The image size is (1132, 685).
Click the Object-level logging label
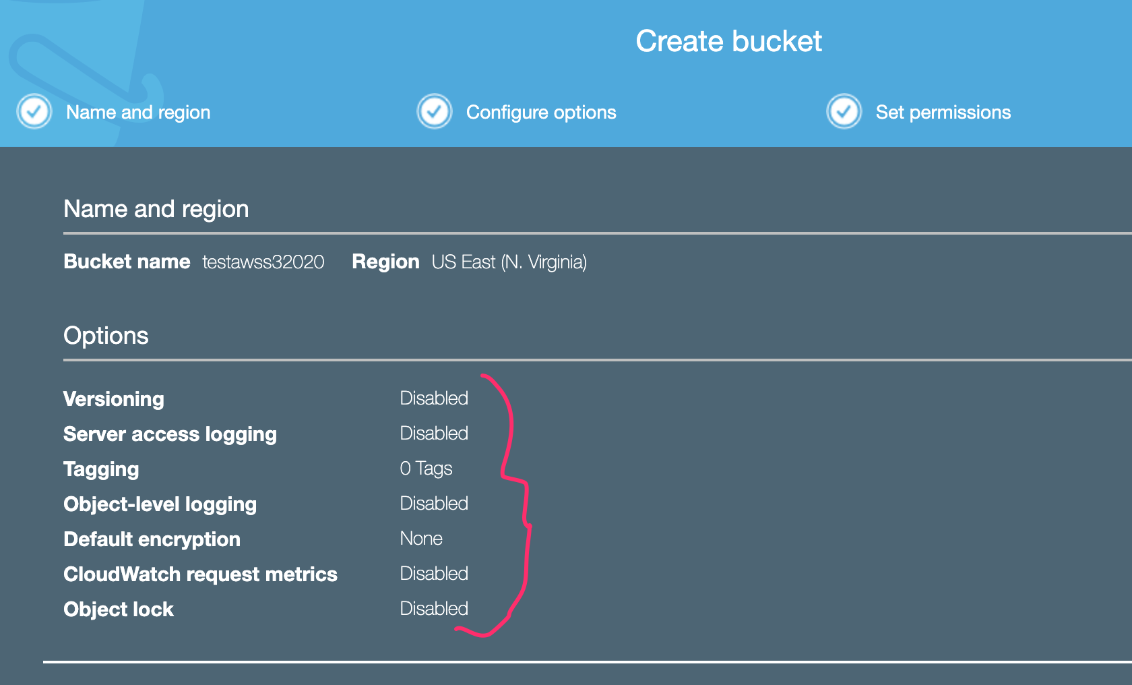click(160, 504)
